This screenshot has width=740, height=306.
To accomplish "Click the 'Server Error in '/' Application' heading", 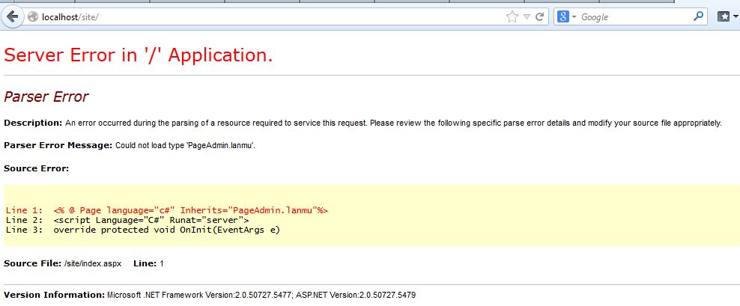I will point(139,55).
